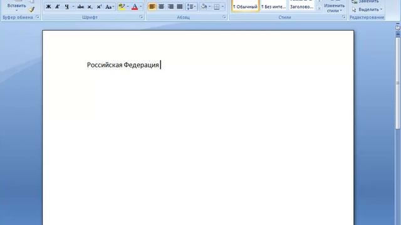The height and width of the screenshot is (225, 401).
Task: Toggle superscript formatting
Action: click(x=99, y=7)
